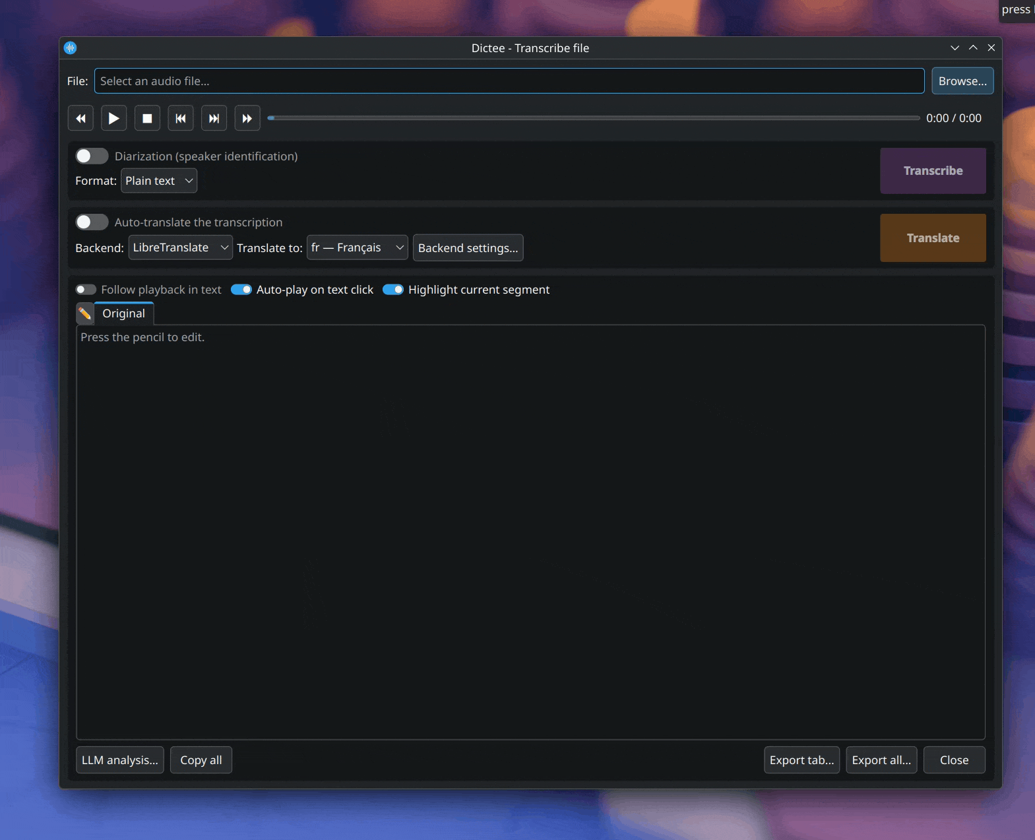Open Translate to language dropdown
Screen dimensions: 1035x840
(x=357, y=247)
